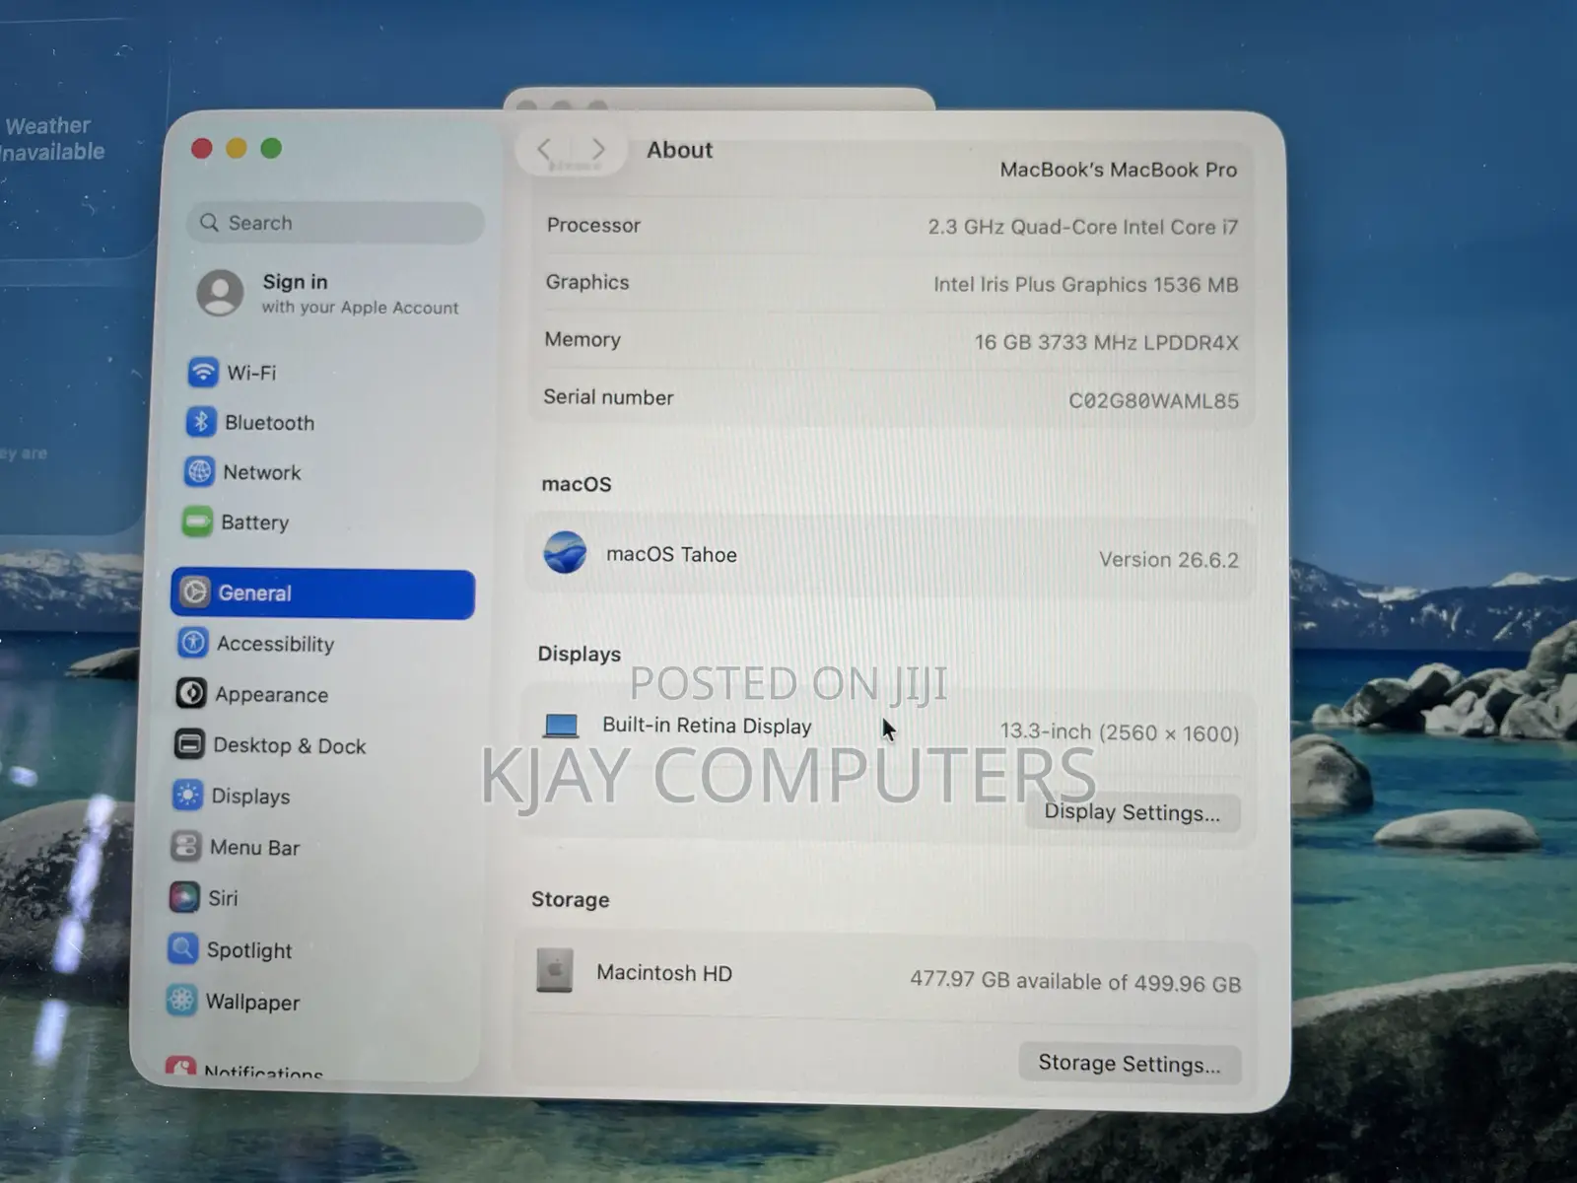Click the memory value 16 GB
This screenshot has width=1577, height=1183.
pyautogui.click(x=1106, y=342)
